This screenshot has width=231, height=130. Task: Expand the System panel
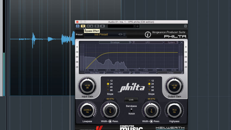(171, 42)
